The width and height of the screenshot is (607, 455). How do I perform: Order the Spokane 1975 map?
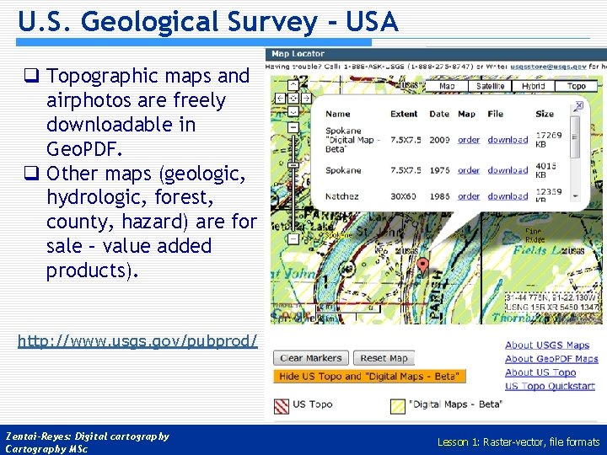click(x=469, y=170)
